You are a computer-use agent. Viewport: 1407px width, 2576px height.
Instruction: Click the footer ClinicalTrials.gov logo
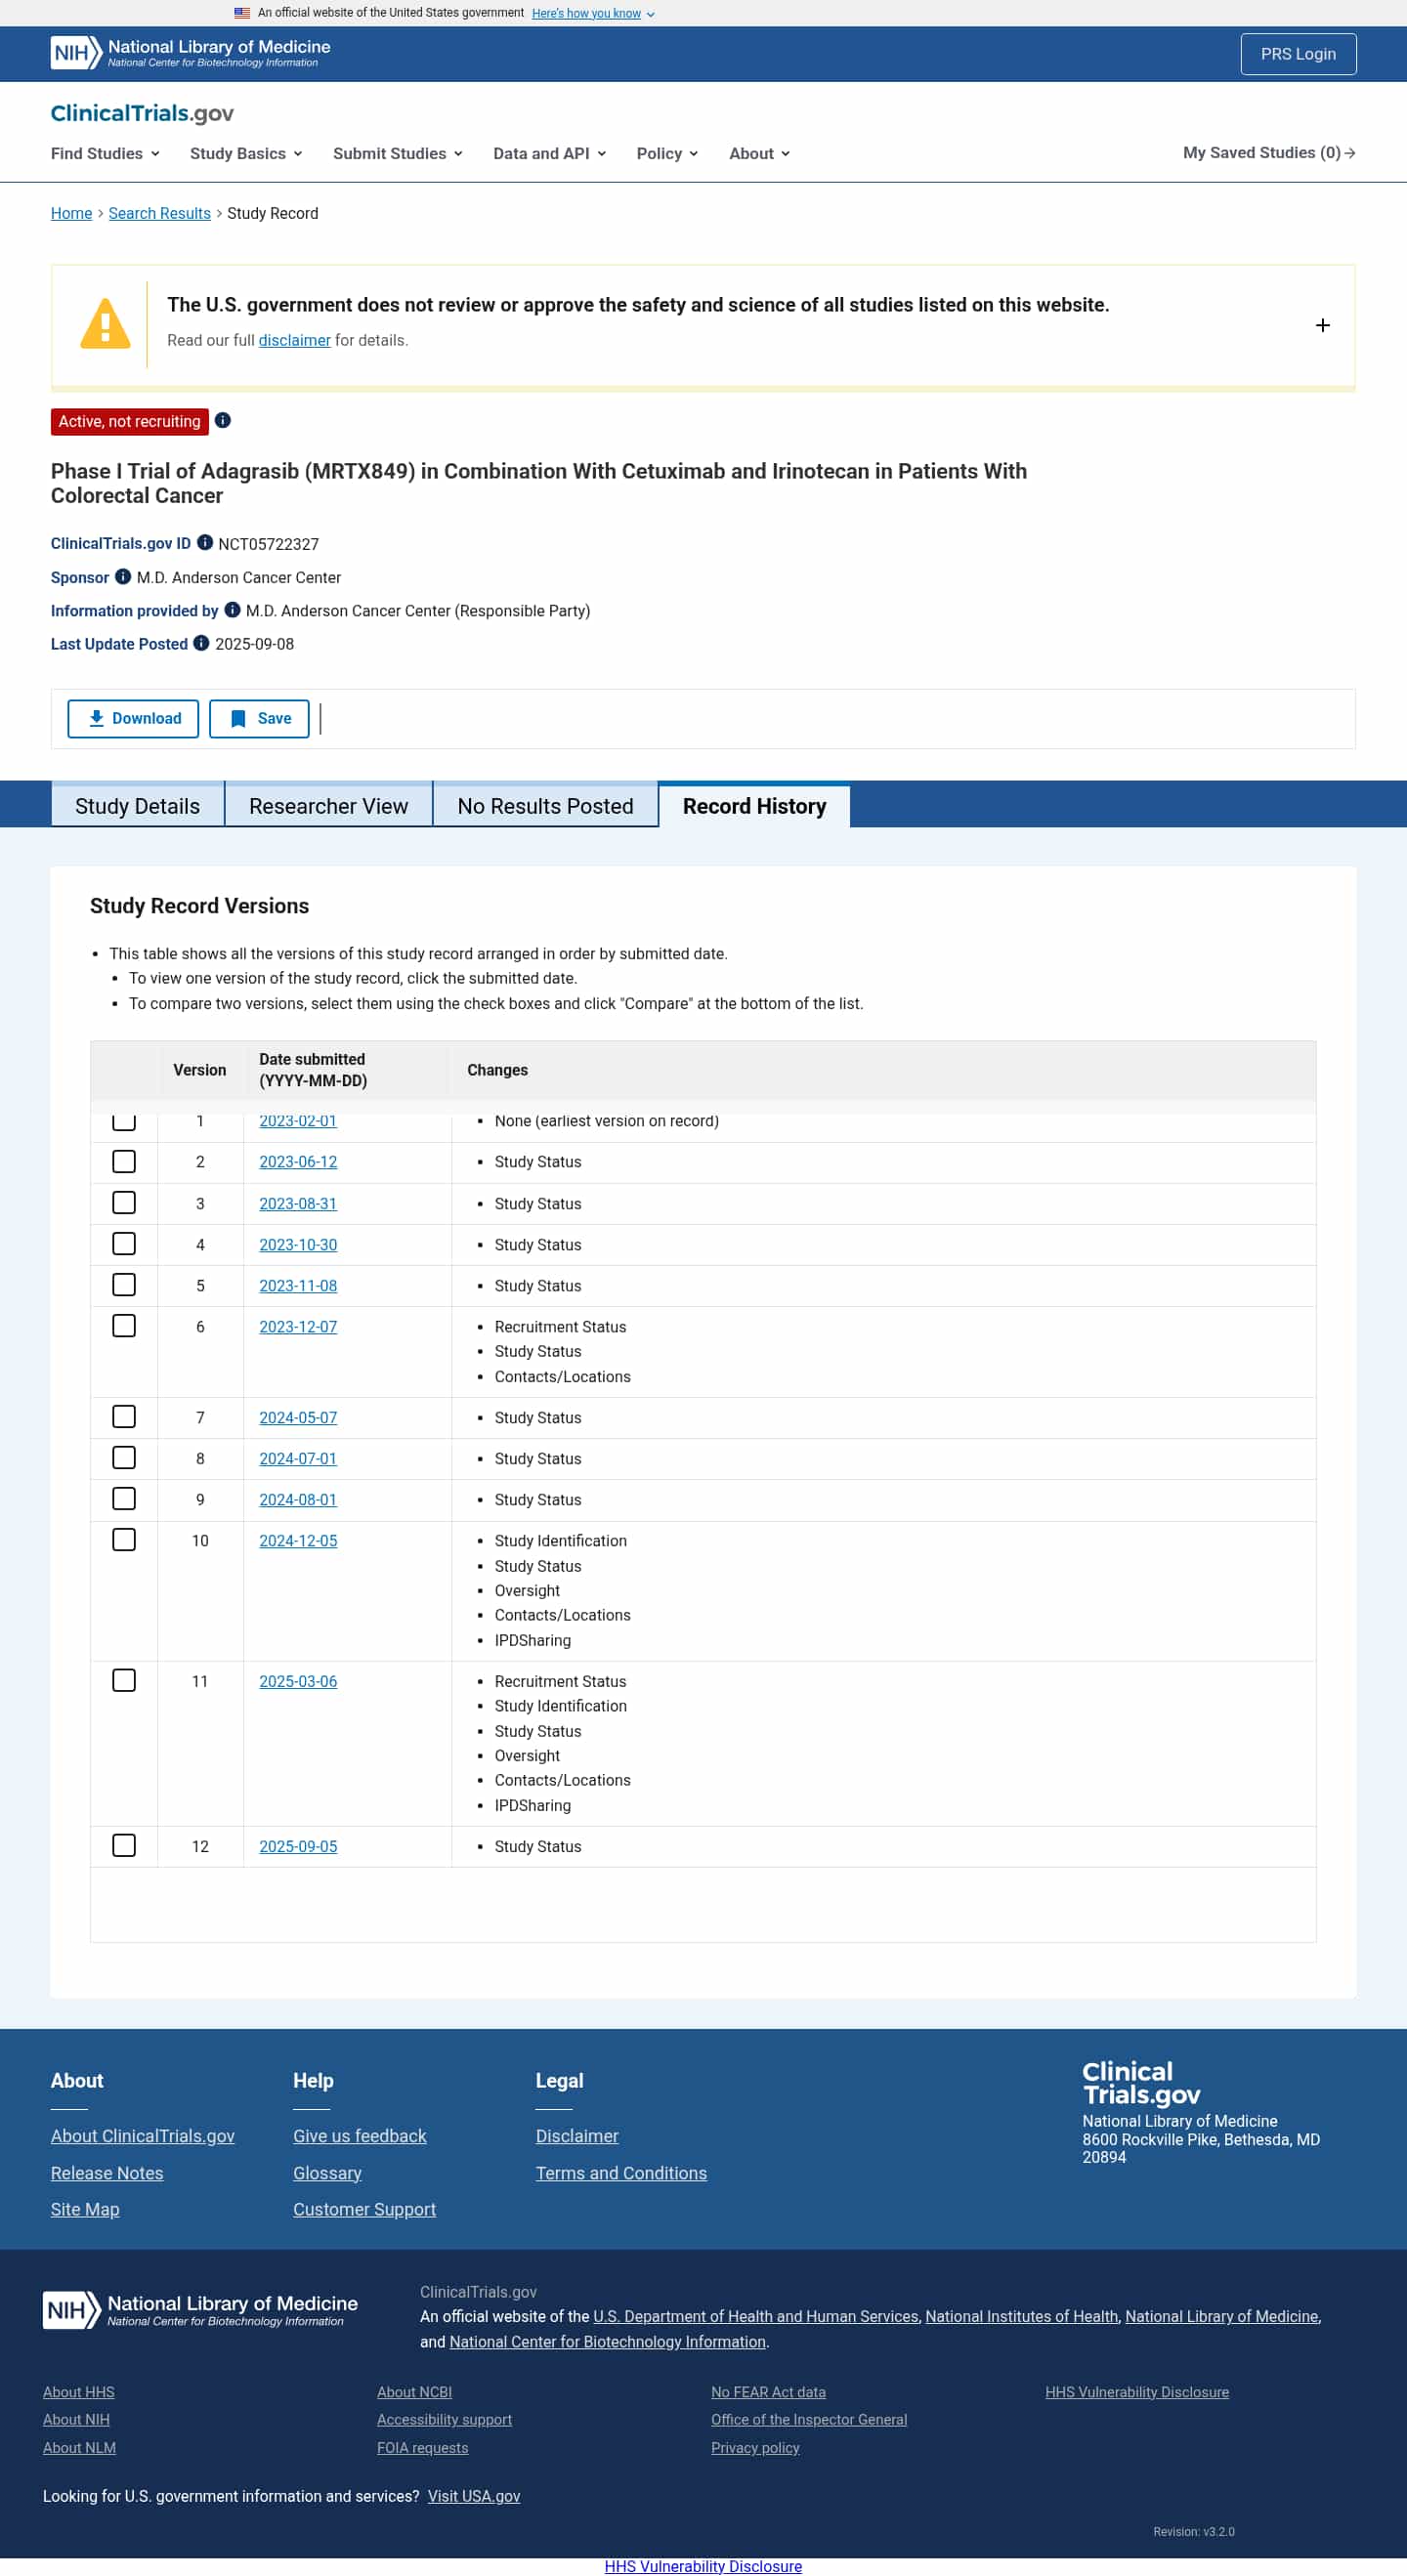pyautogui.click(x=1141, y=2083)
